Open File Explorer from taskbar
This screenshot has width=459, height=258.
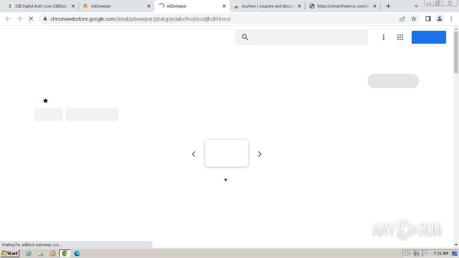(41, 253)
